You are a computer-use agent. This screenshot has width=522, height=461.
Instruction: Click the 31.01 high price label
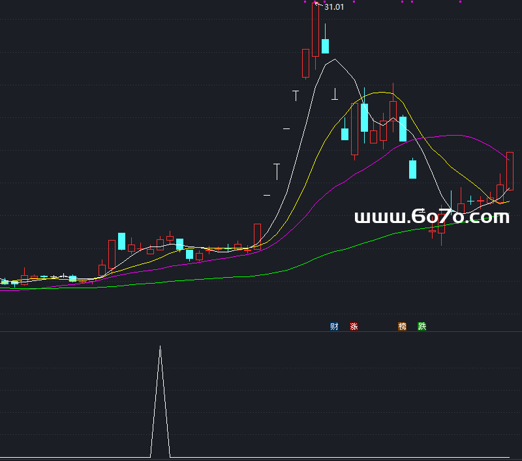pyautogui.click(x=333, y=7)
